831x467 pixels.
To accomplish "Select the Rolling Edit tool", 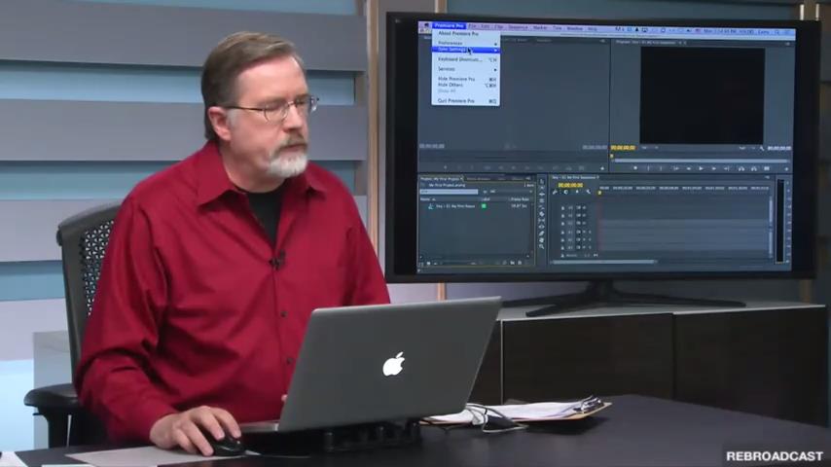I will click(542, 200).
